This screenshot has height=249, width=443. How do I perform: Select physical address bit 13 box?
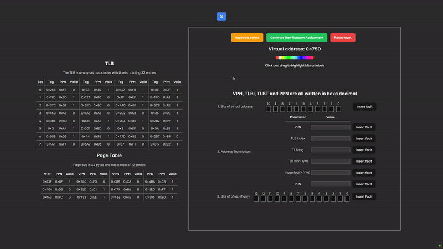[256, 199]
